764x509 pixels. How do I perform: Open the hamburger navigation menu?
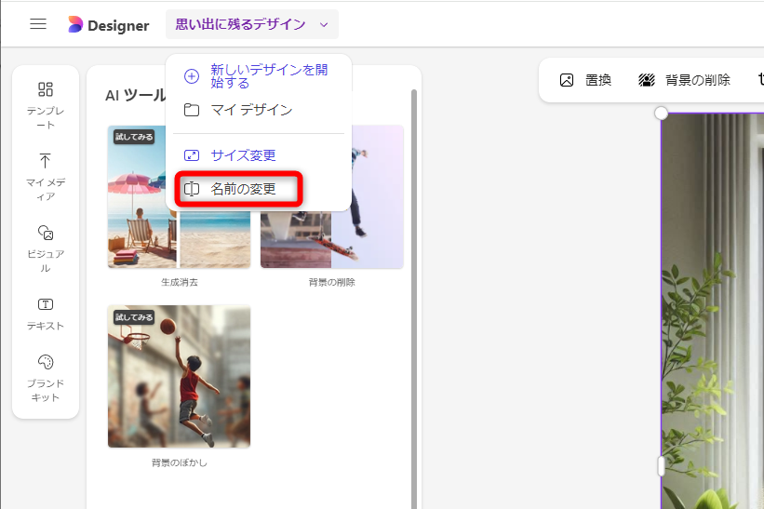pos(38,24)
